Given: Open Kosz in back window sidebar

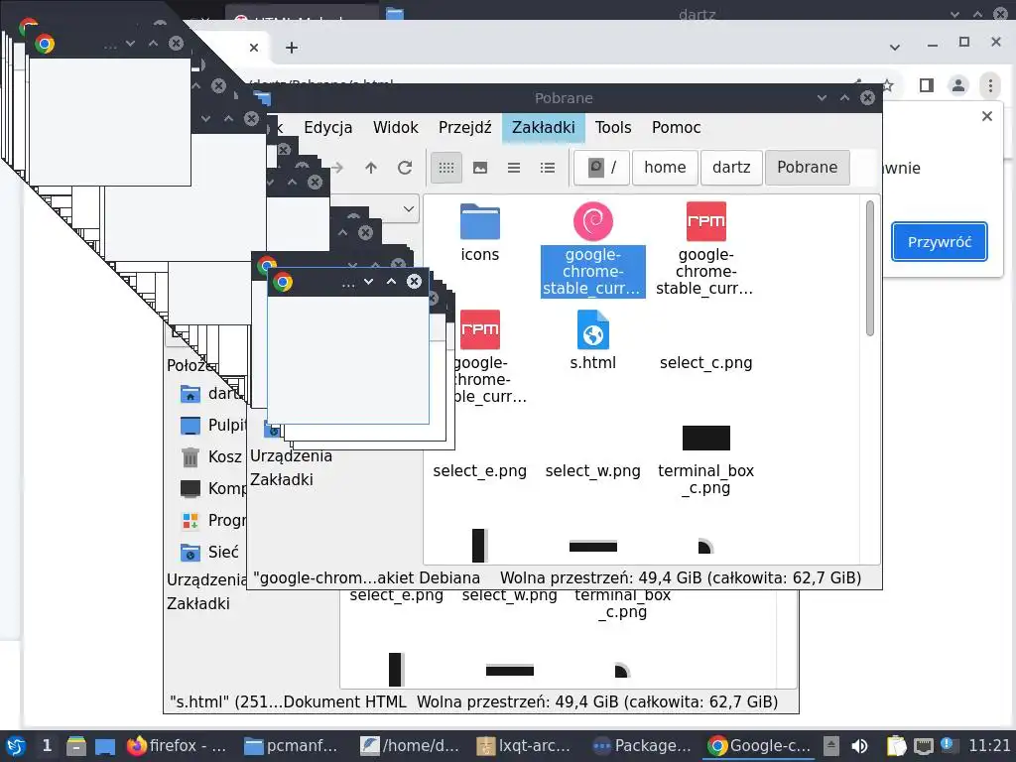Looking at the screenshot, I should 212,456.
